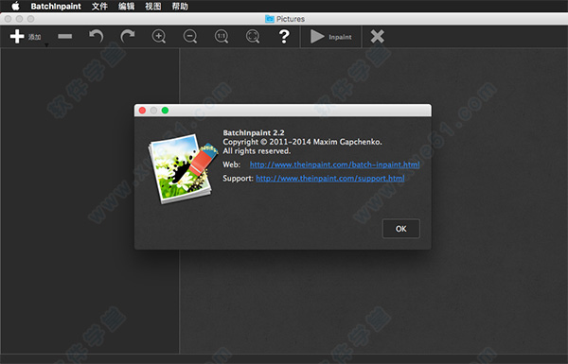Open the Add dropdown arrow
This screenshot has width=568, height=364.
pos(46,44)
